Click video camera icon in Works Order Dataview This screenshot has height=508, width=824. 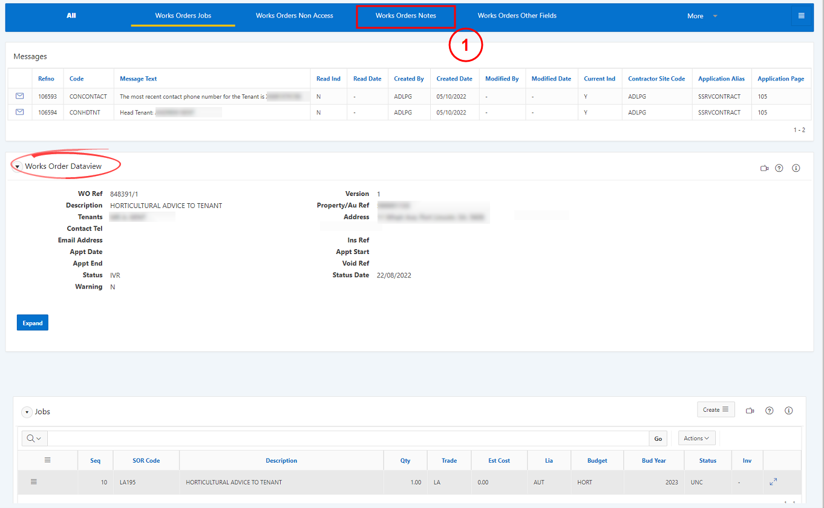tap(764, 168)
